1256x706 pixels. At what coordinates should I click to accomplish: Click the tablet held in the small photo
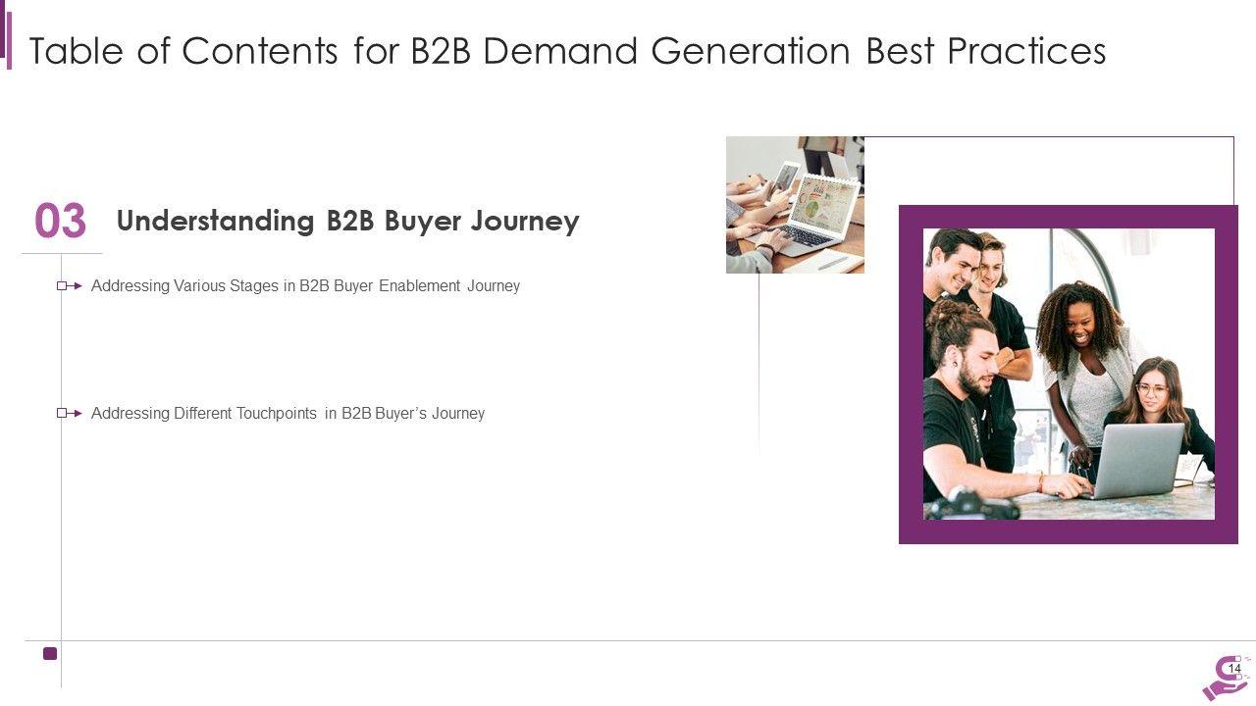784,176
